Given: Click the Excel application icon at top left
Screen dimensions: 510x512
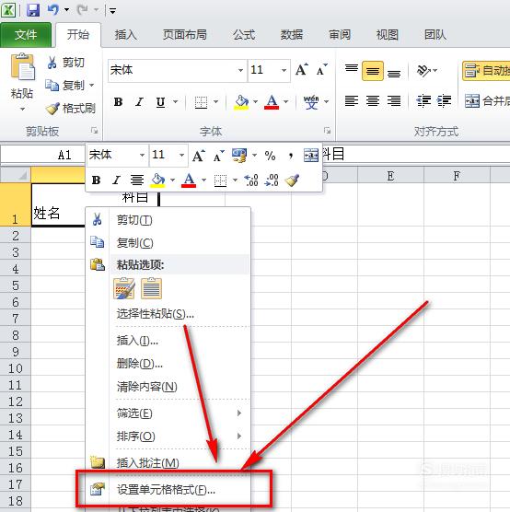Looking at the screenshot, I should pos(8,10).
